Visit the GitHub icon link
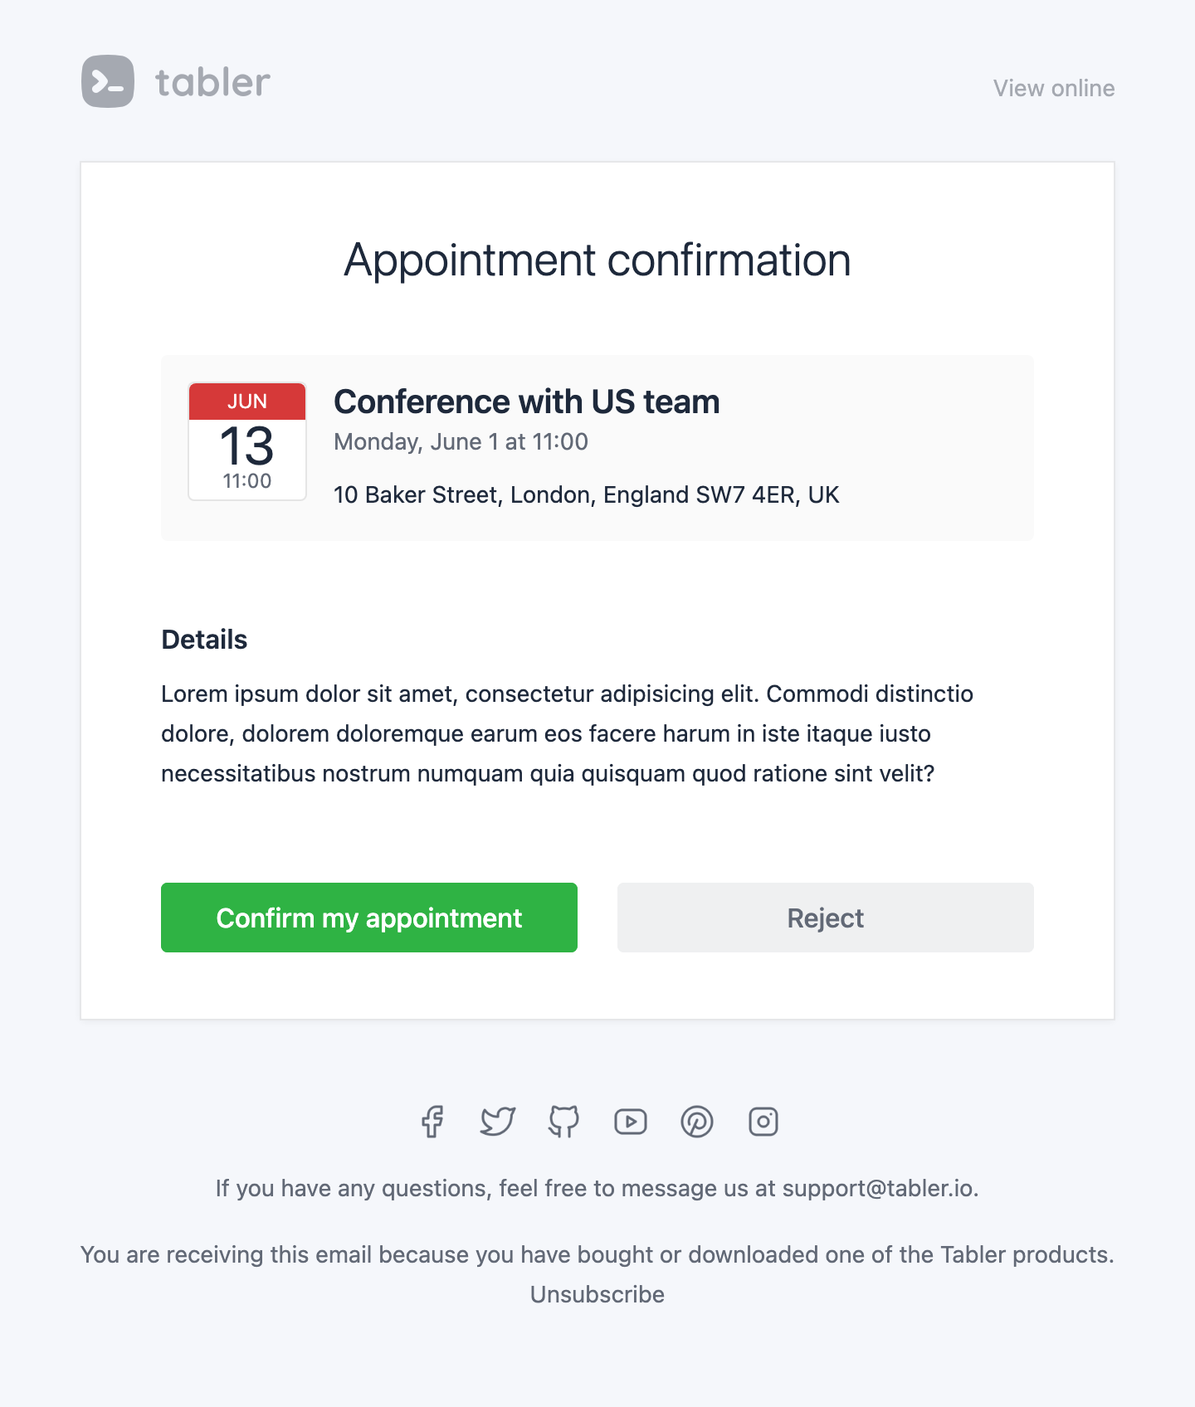The width and height of the screenshot is (1195, 1407). [x=564, y=1122]
